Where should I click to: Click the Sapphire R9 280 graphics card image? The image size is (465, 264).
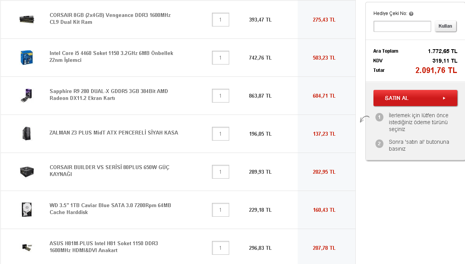coord(27,95)
